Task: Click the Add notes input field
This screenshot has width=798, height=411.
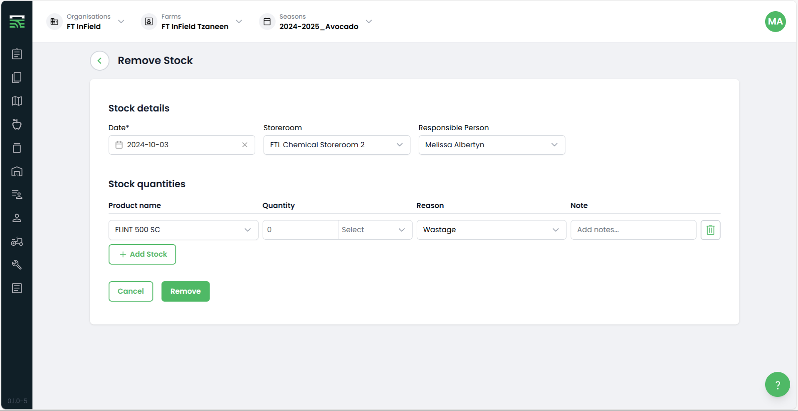Action: pos(633,230)
